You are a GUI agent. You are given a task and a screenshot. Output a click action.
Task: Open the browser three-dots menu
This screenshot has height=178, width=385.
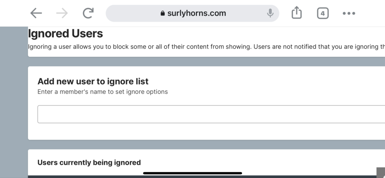point(349,13)
